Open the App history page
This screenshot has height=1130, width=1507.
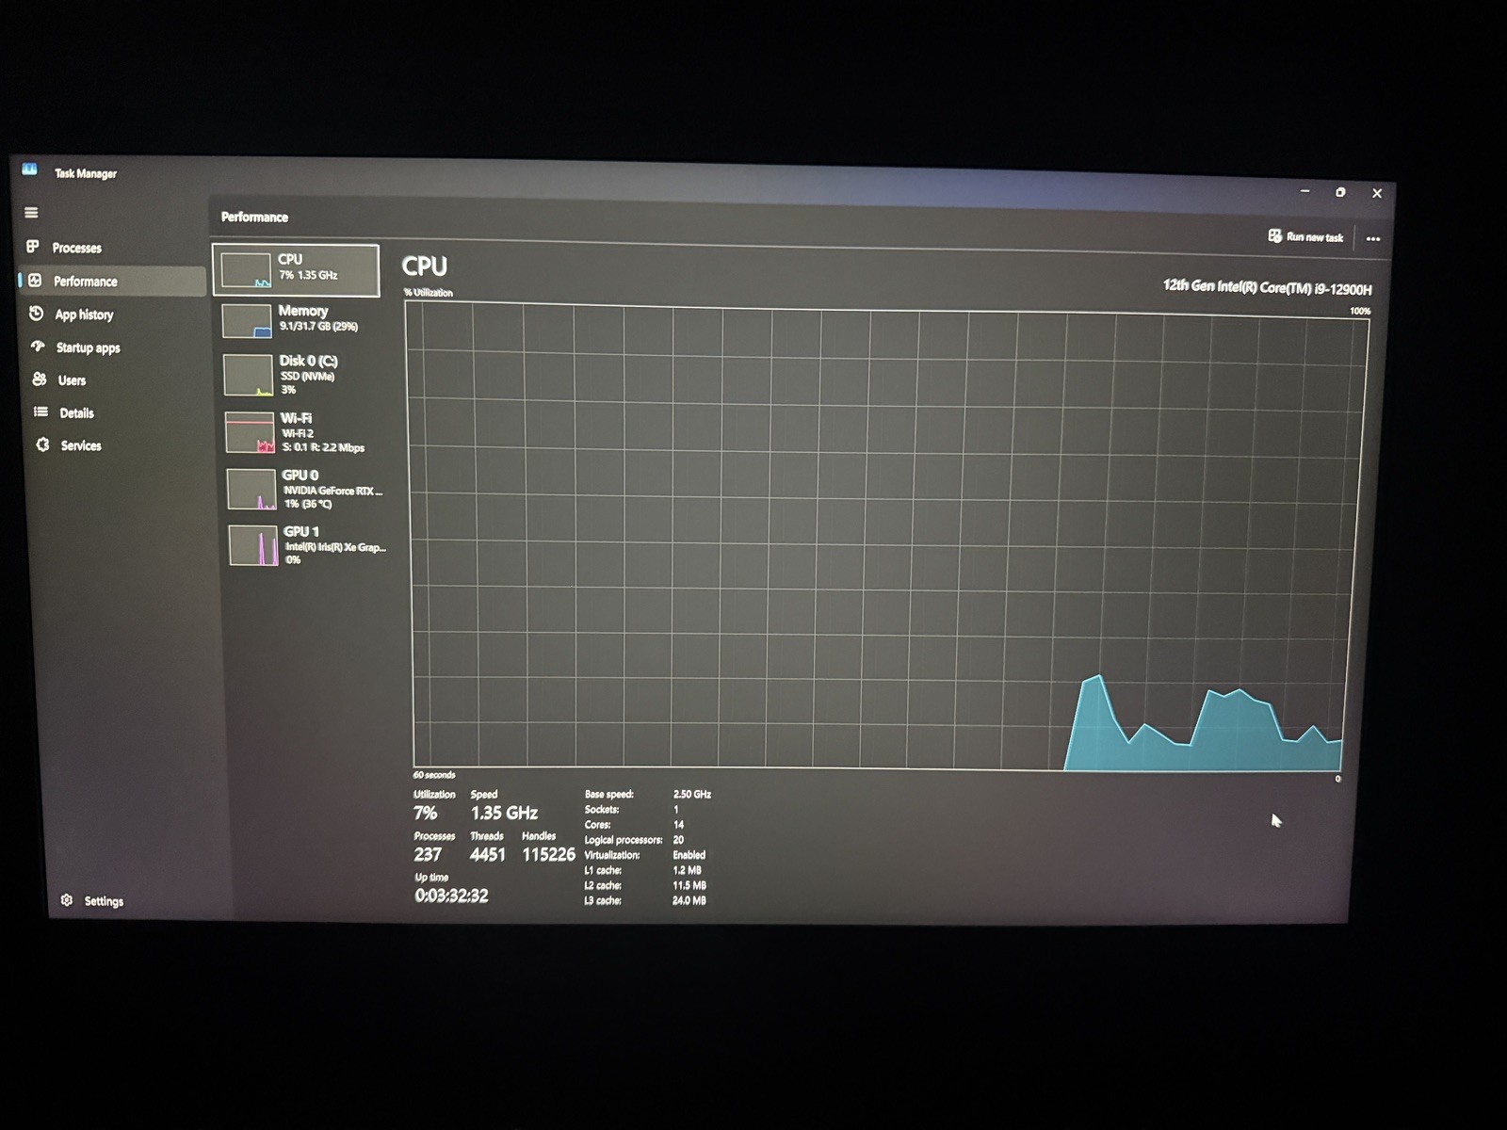84,315
